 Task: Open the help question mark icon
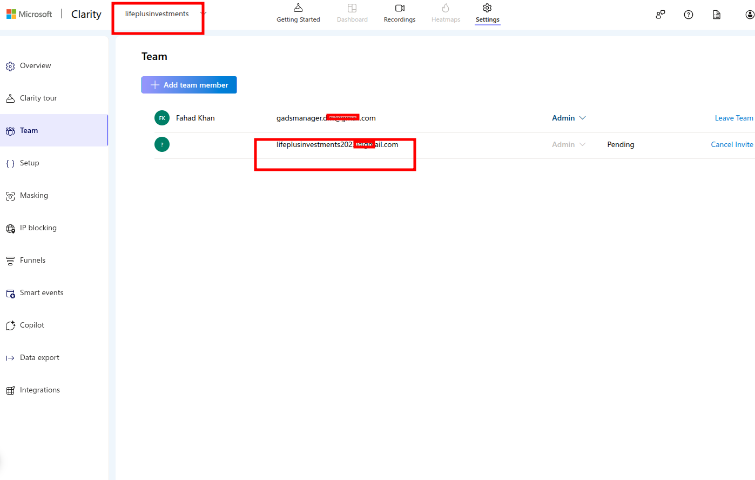pyautogui.click(x=689, y=15)
